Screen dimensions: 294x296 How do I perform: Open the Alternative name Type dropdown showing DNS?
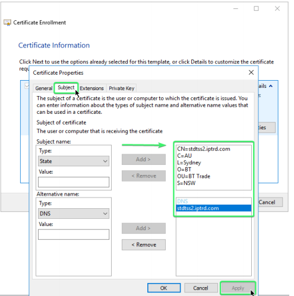pyautogui.click(x=74, y=214)
